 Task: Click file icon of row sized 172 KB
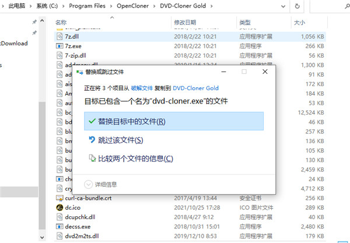pos(60,84)
